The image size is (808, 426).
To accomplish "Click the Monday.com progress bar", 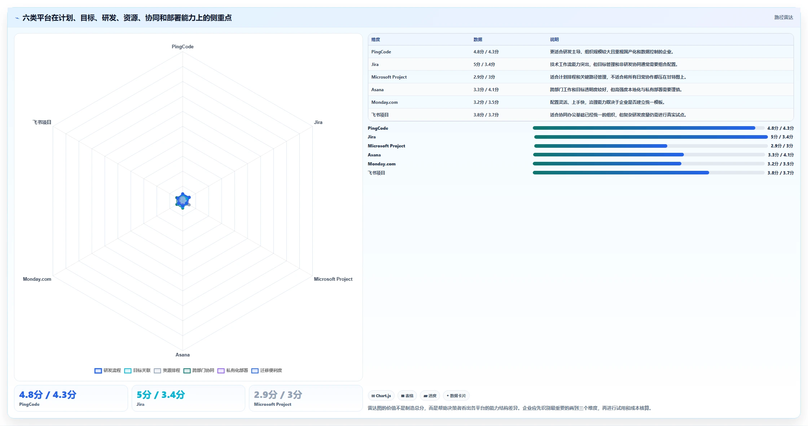I will (x=649, y=164).
